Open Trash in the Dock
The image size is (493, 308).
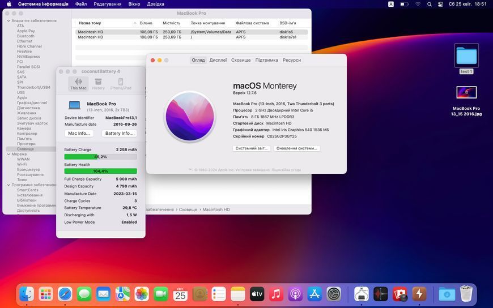pos(466,293)
